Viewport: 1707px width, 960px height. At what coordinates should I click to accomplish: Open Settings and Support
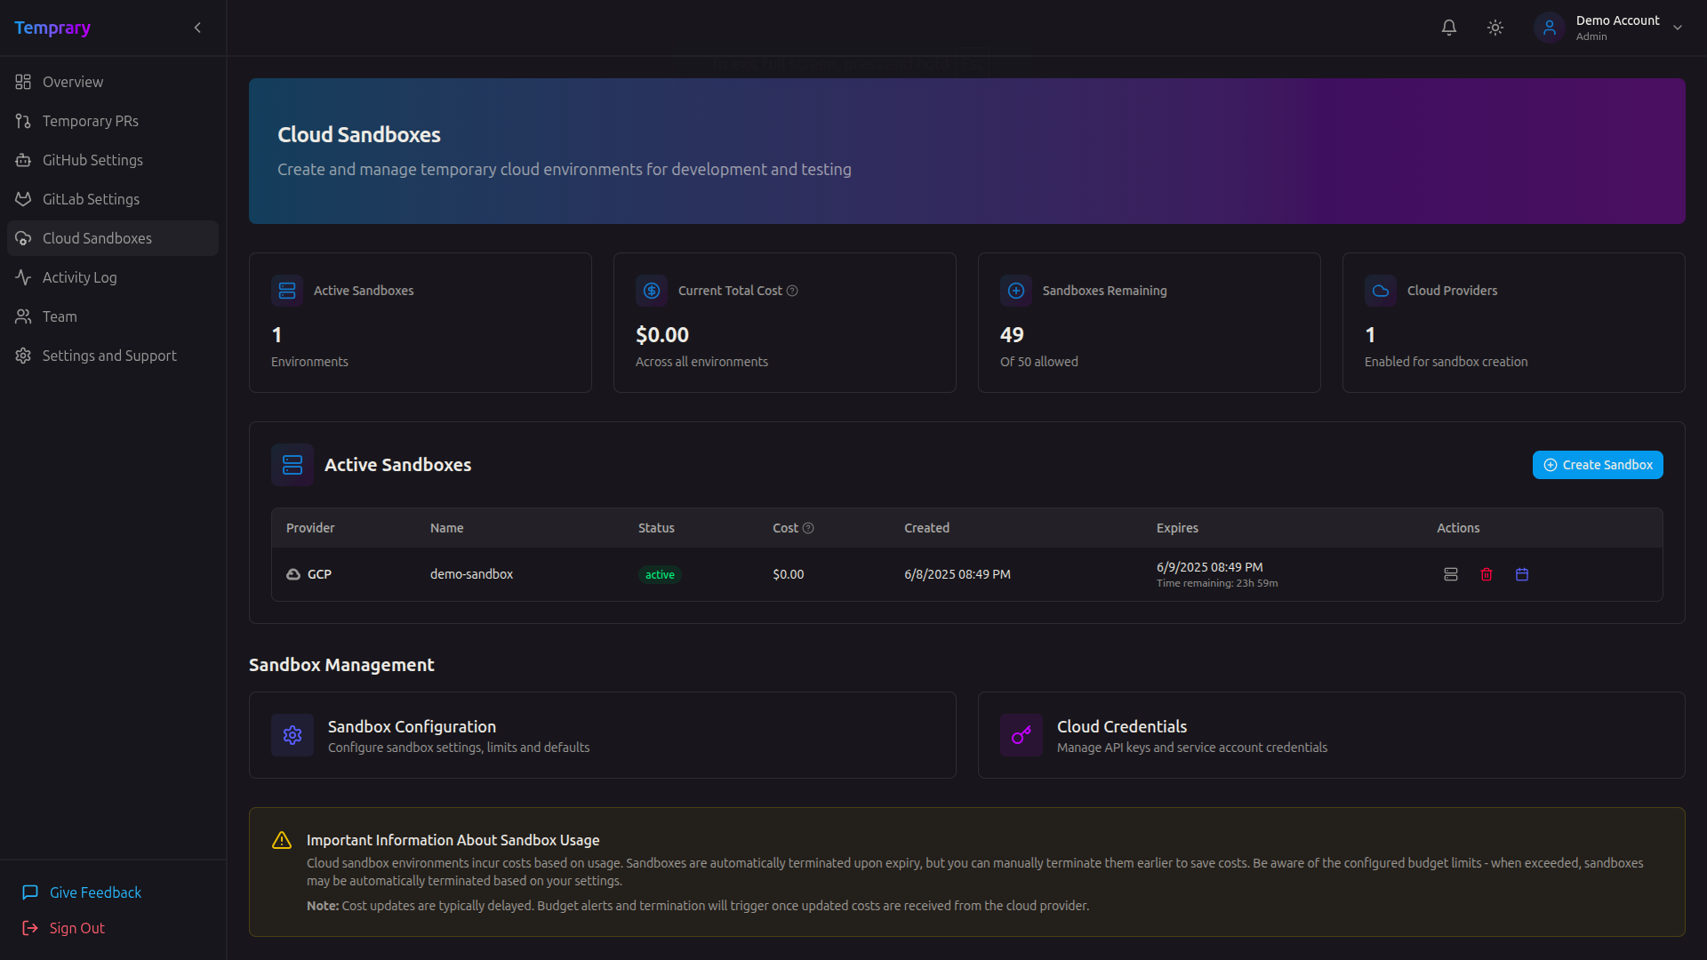coord(113,356)
